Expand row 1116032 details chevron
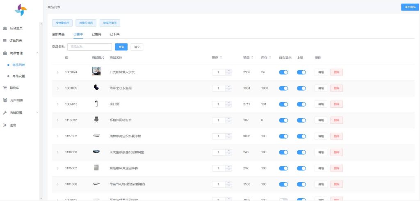 57,121
